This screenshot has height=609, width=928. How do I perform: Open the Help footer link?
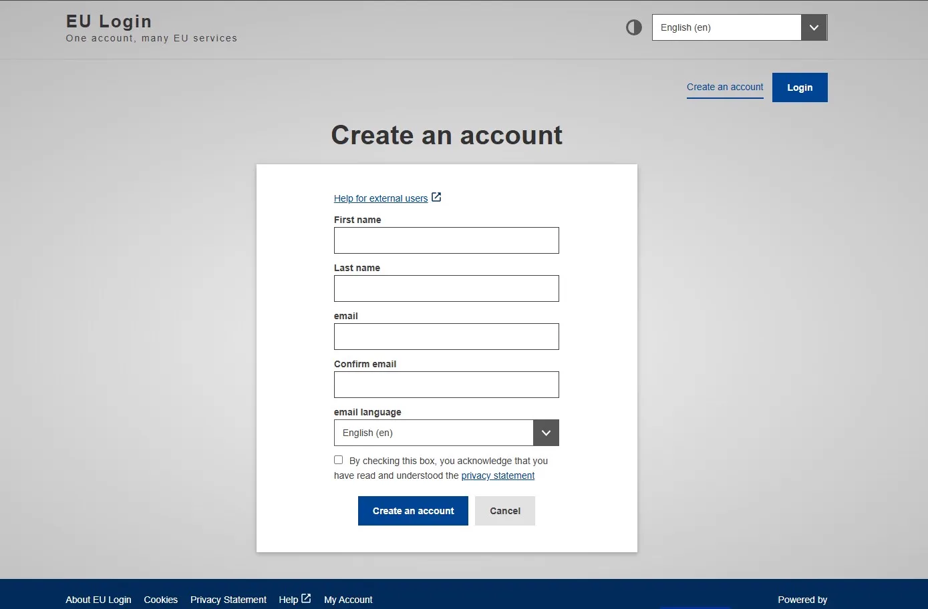pos(288,600)
